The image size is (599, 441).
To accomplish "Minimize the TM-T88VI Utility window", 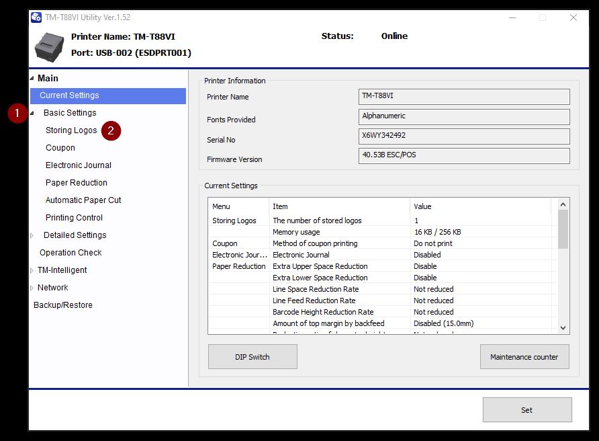I will (512, 17).
